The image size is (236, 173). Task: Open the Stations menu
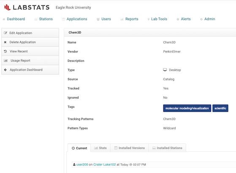(46, 19)
